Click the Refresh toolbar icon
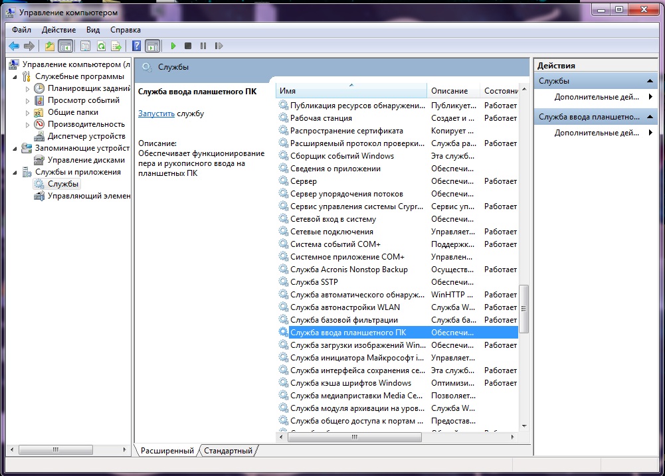The image size is (665, 476). 101,46
